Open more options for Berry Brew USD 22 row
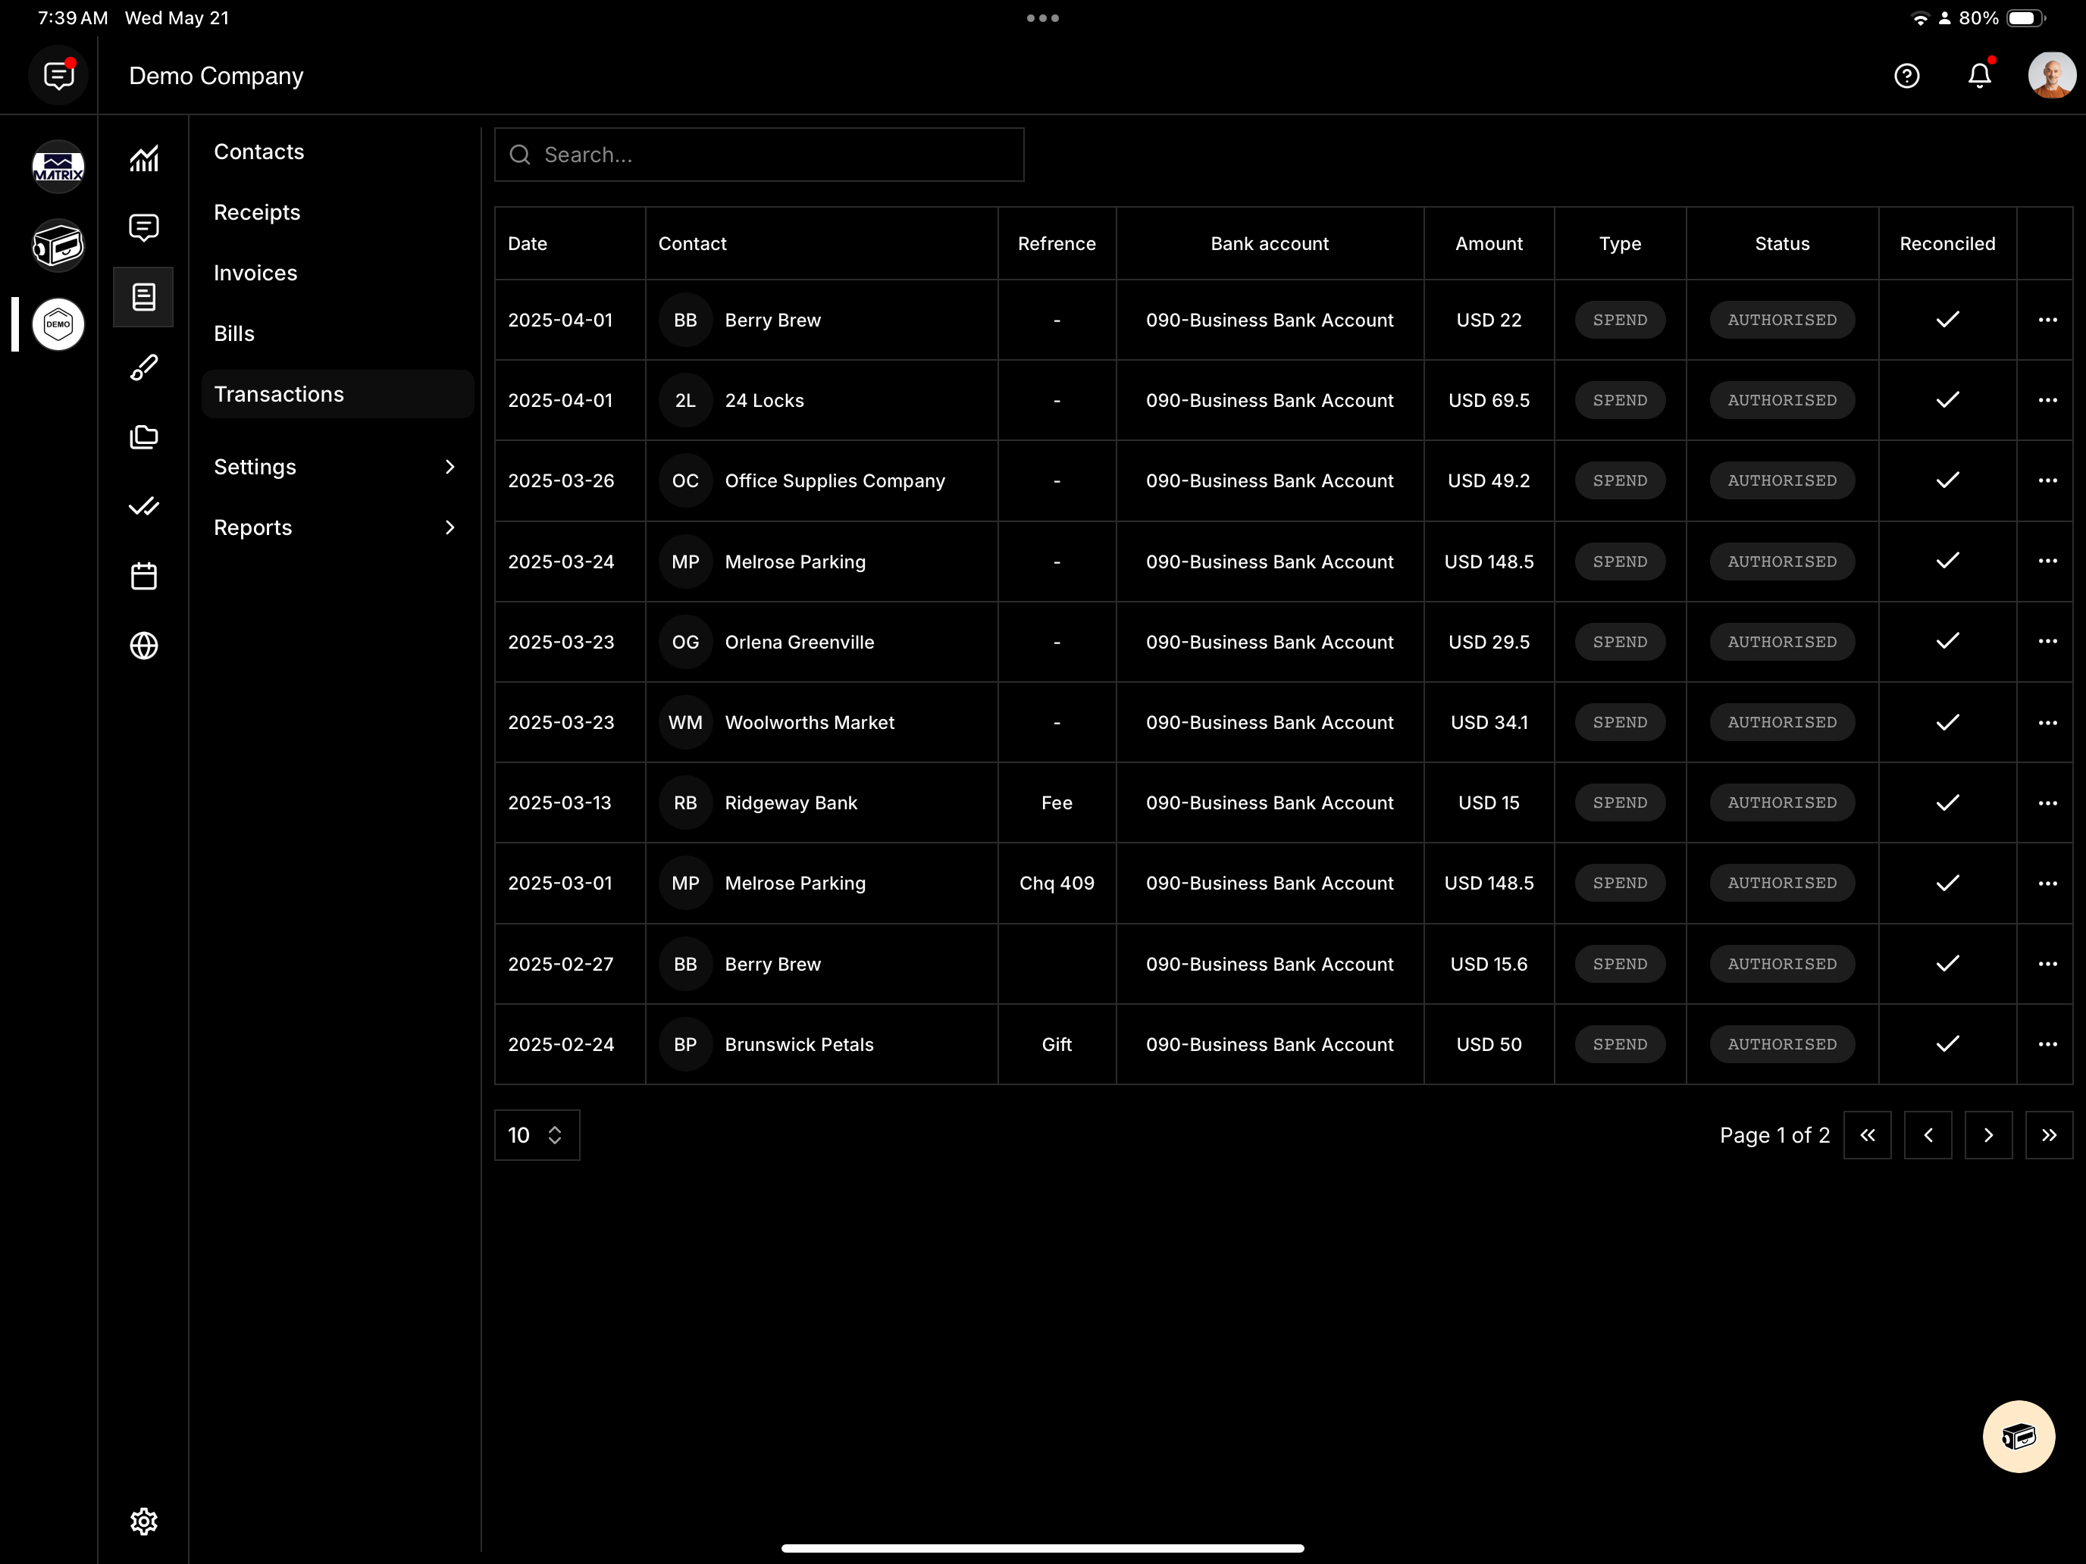This screenshot has height=1564, width=2086. point(2047,320)
